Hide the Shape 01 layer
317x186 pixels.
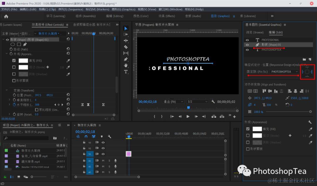pyautogui.click(x=247, y=45)
